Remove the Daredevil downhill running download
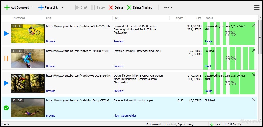The width and height of the screenshot is (263, 127). (x=254, y=100)
